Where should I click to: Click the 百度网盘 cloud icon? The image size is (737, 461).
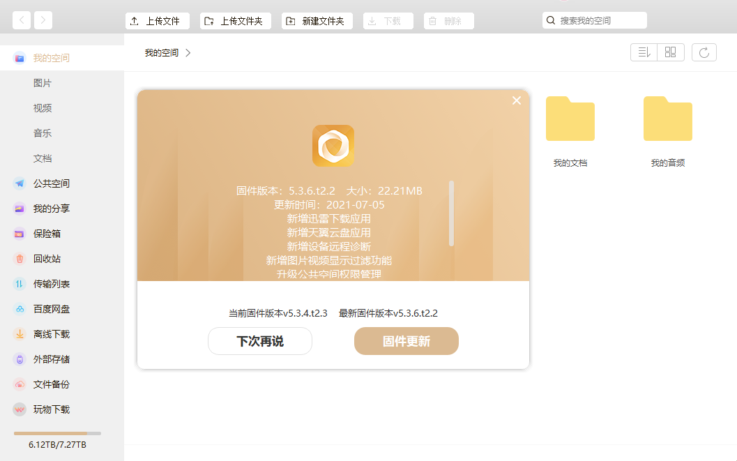pyautogui.click(x=20, y=309)
